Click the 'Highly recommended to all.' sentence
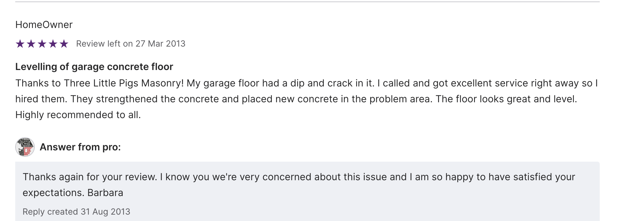618x221 pixels. 78,115
